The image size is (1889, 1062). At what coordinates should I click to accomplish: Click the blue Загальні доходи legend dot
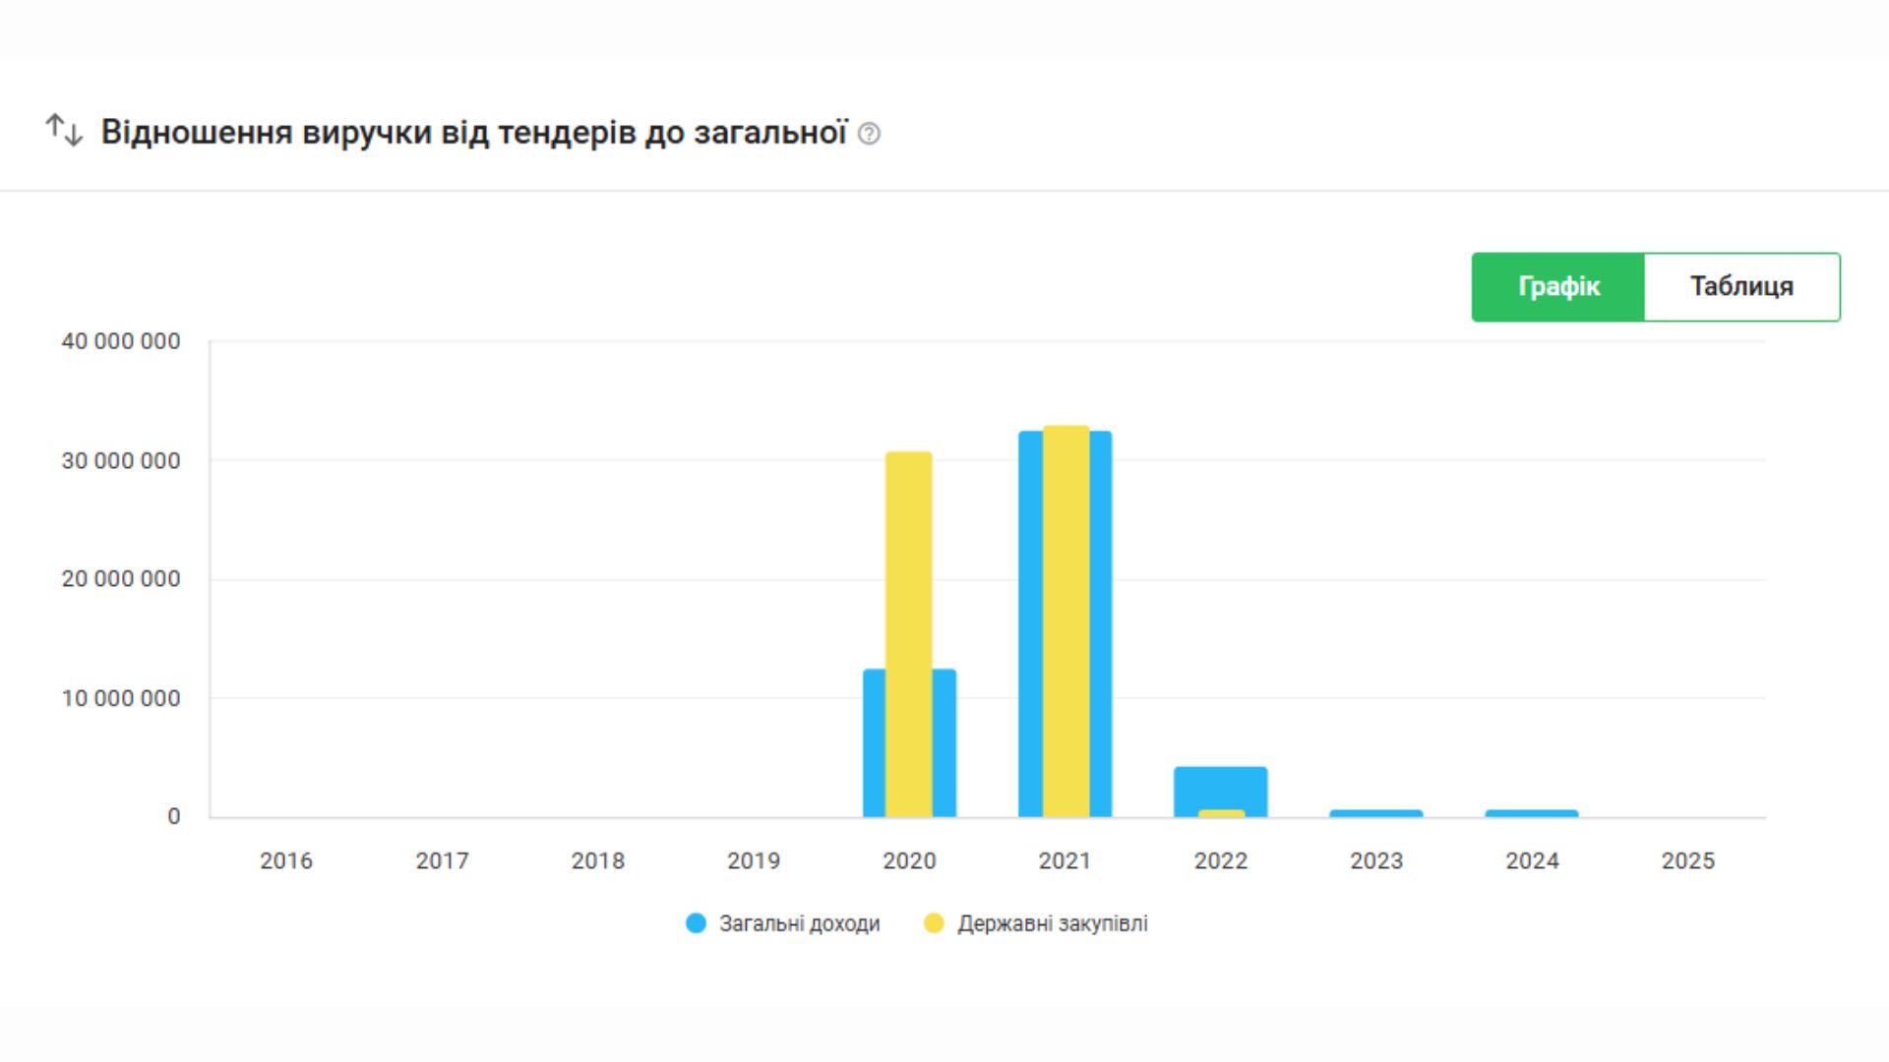(696, 923)
